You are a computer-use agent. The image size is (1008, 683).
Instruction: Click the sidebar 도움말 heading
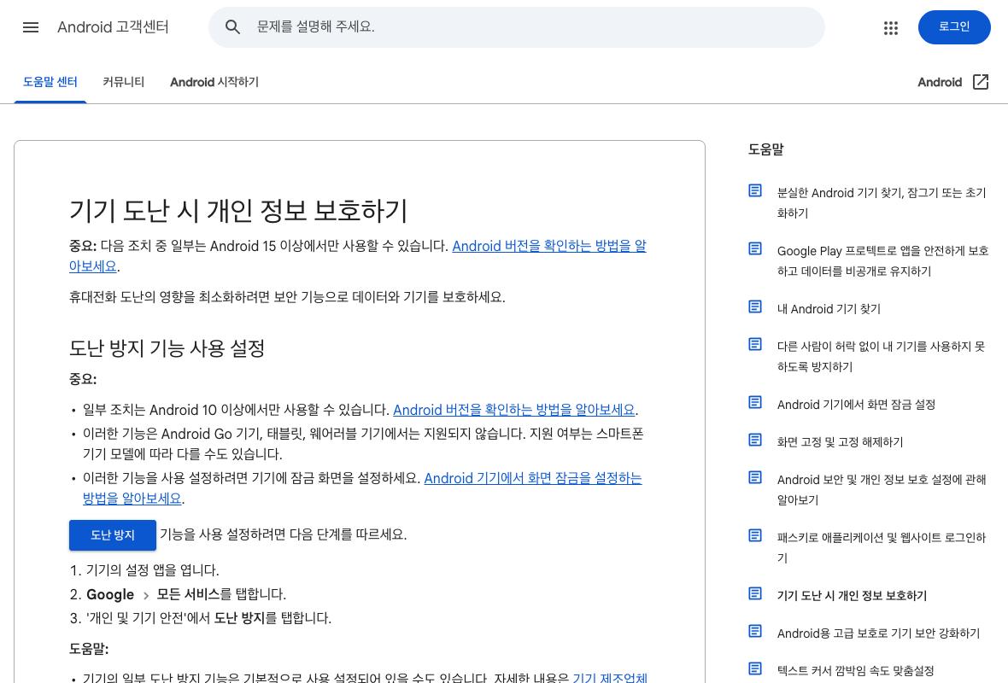[765, 149]
